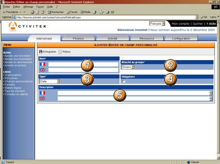Screen dimensions: 220x164
Task: Click the English Description input field
Action: click(134, 99)
